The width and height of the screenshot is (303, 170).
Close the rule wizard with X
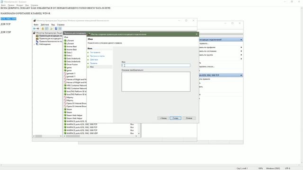pos(196,34)
